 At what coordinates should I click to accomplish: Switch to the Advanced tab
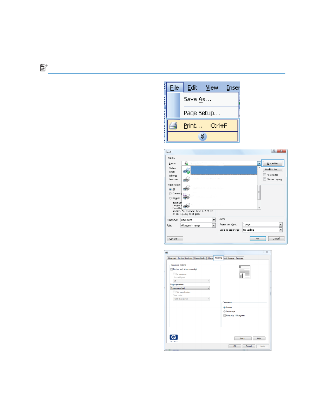tap(172, 258)
